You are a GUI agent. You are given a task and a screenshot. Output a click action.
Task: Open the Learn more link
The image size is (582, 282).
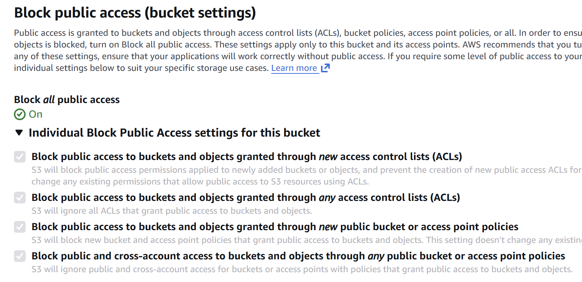coord(294,68)
